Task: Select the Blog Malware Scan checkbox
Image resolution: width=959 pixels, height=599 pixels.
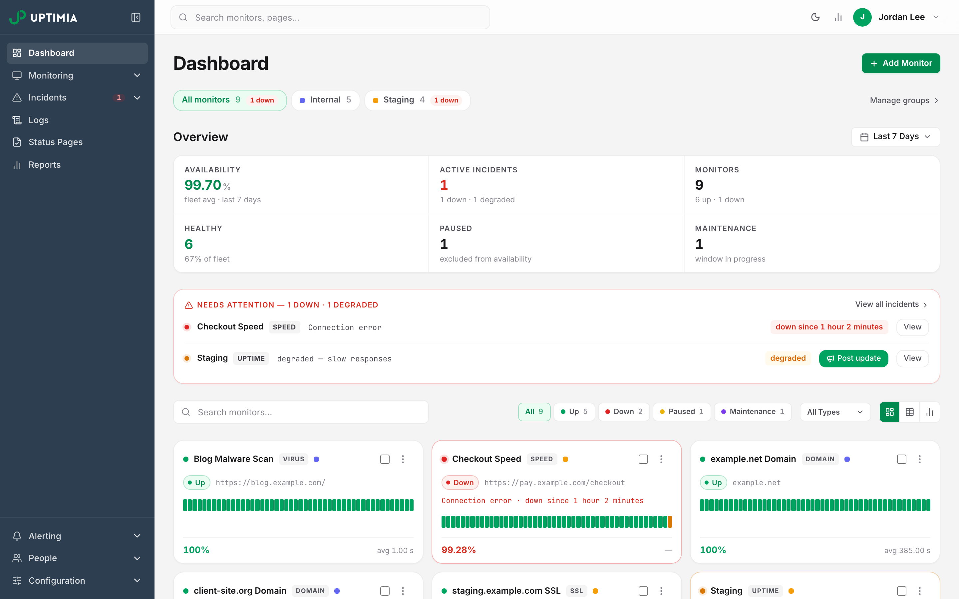Action: click(x=385, y=459)
